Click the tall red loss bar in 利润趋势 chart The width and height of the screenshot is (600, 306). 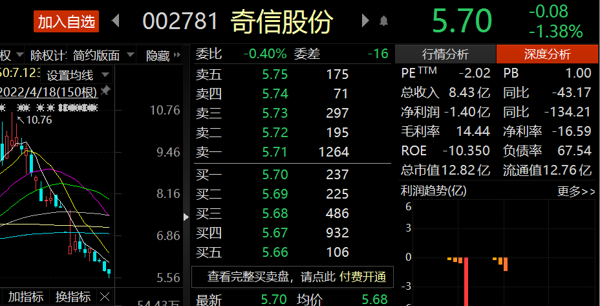tap(466, 281)
